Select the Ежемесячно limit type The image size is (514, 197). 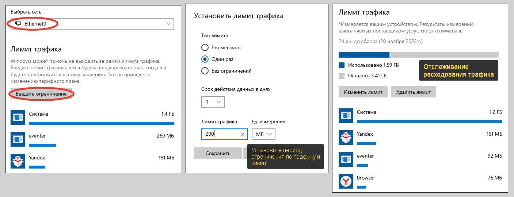[x=205, y=47]
